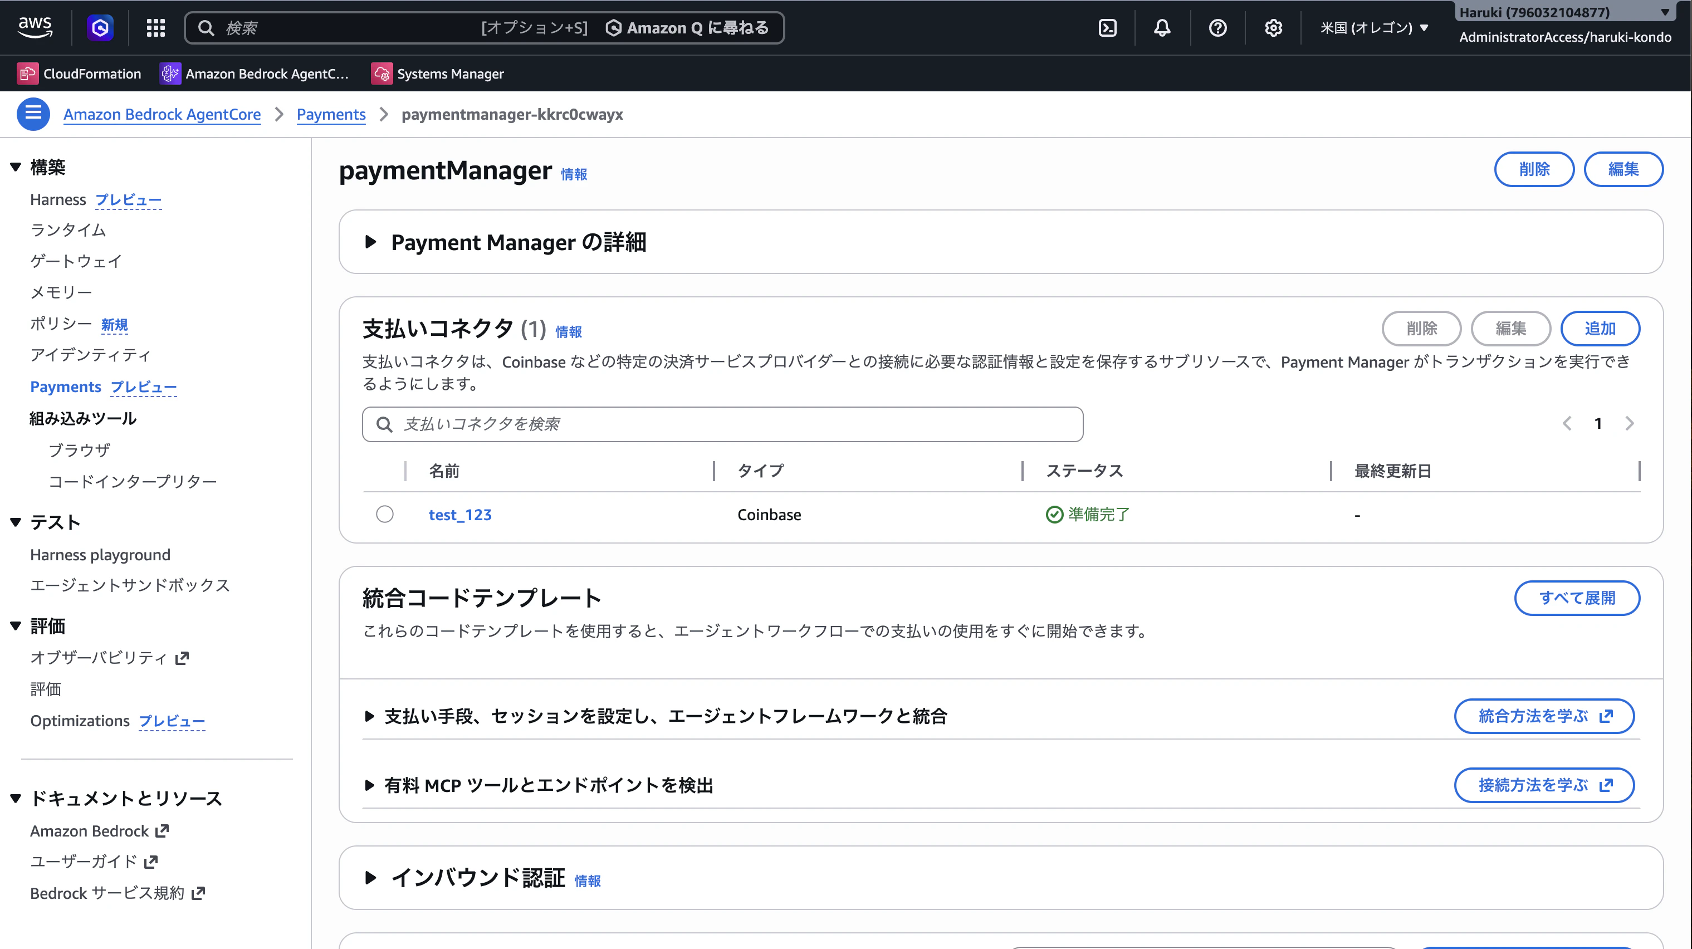Open Optimizations in the side navigation
This screenshot has width=1692, height=949.
pyautogui.click(x=80, y=721)
